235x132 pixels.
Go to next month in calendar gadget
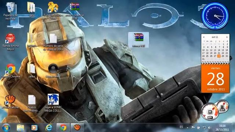(x=227, y=37)
